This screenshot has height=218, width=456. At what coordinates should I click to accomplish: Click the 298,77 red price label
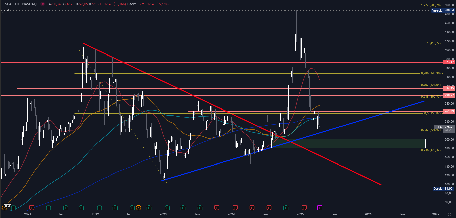pyautogui.click(x=449, y=95)
